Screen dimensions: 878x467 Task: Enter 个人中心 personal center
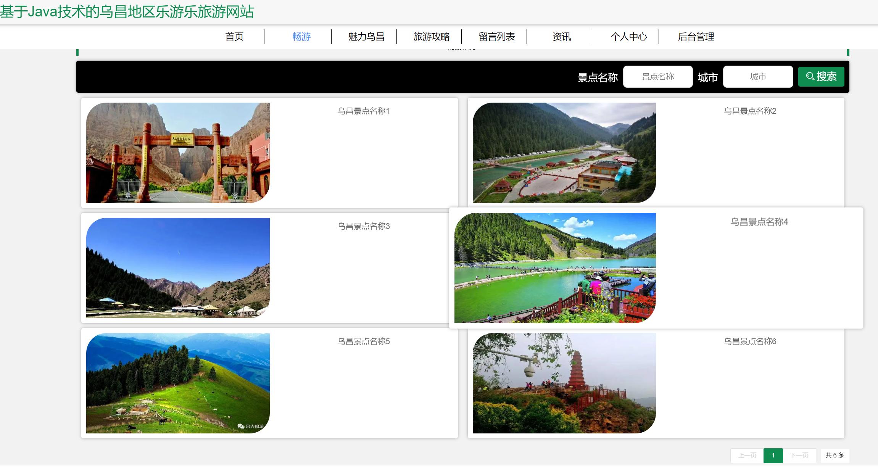point(629,37)
